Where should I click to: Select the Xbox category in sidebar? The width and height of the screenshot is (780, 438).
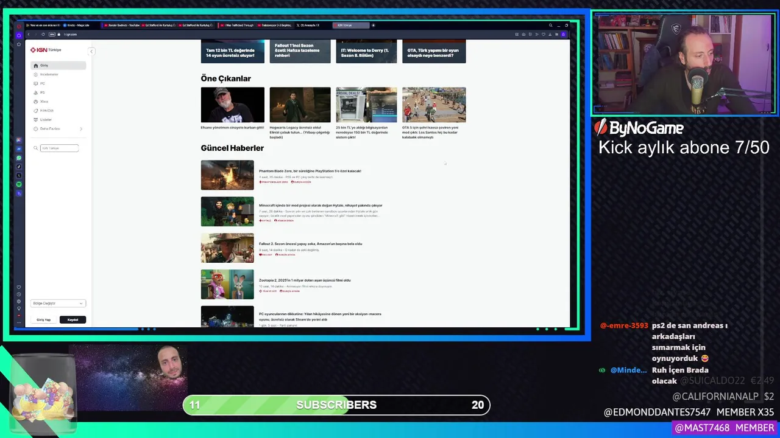[x=58, y=102]
